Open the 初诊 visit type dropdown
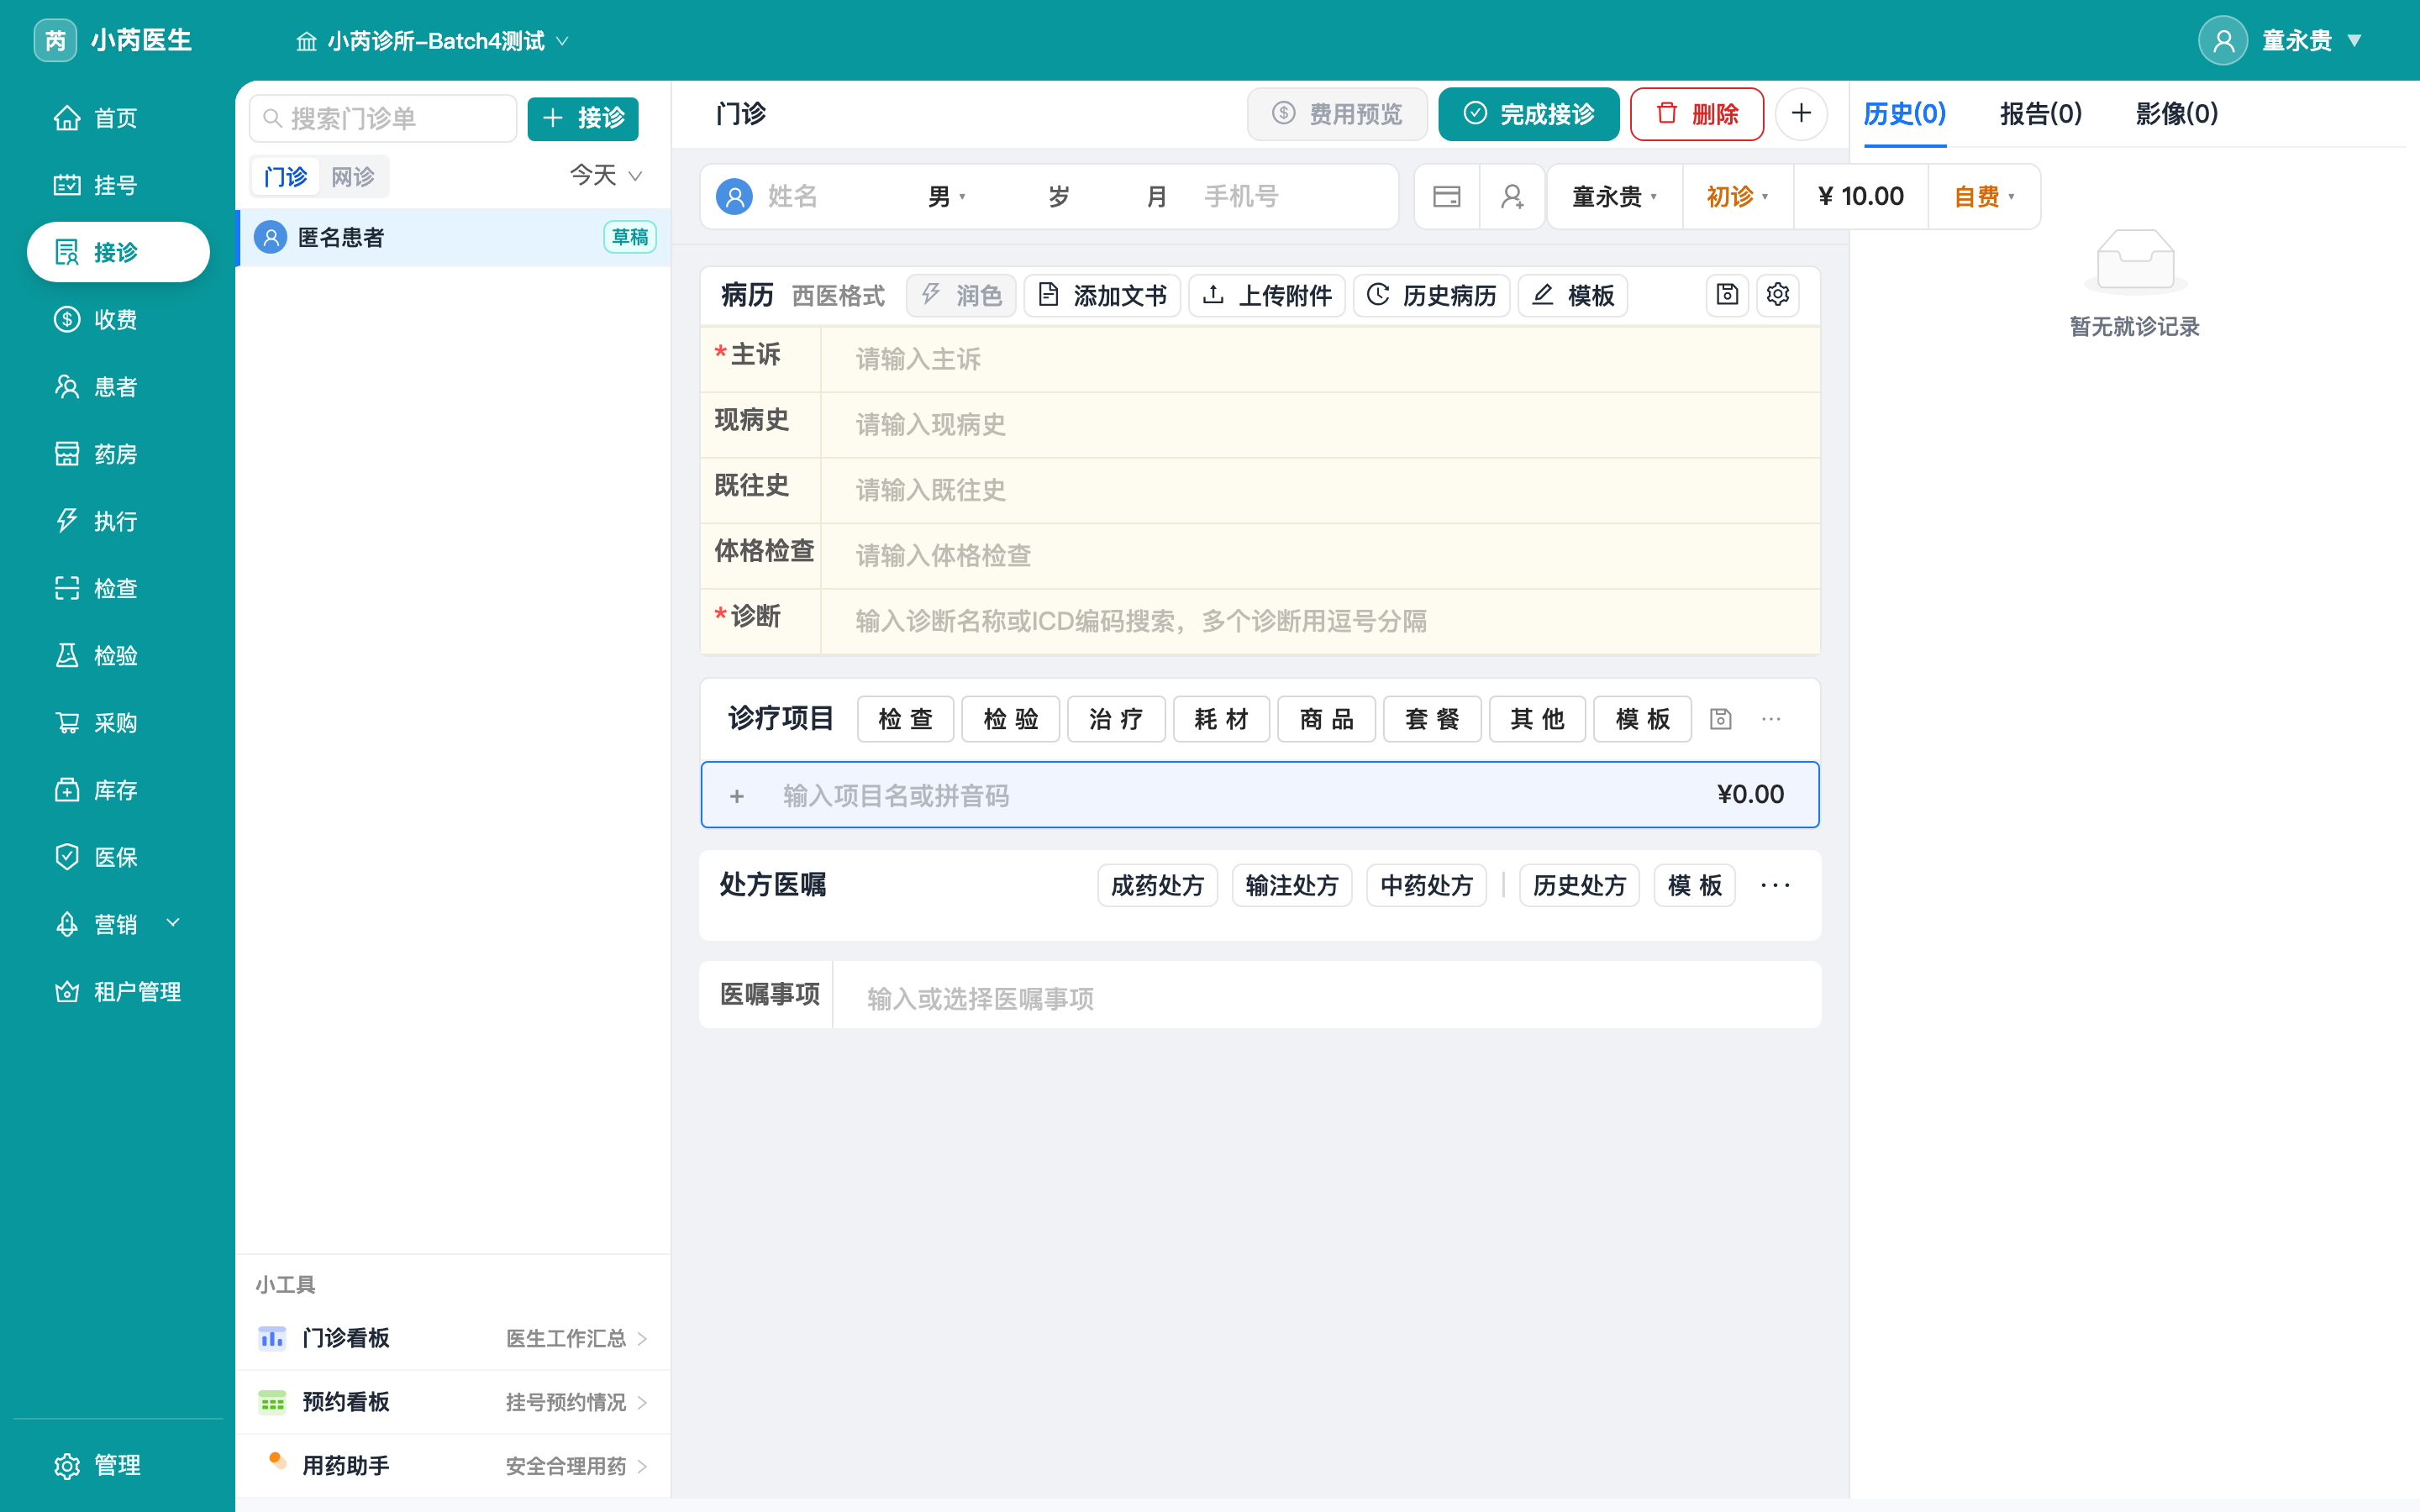 (1738, 197)
